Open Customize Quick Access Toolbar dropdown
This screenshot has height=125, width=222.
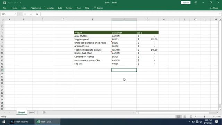pyautogui.click(x=21, y=3)
